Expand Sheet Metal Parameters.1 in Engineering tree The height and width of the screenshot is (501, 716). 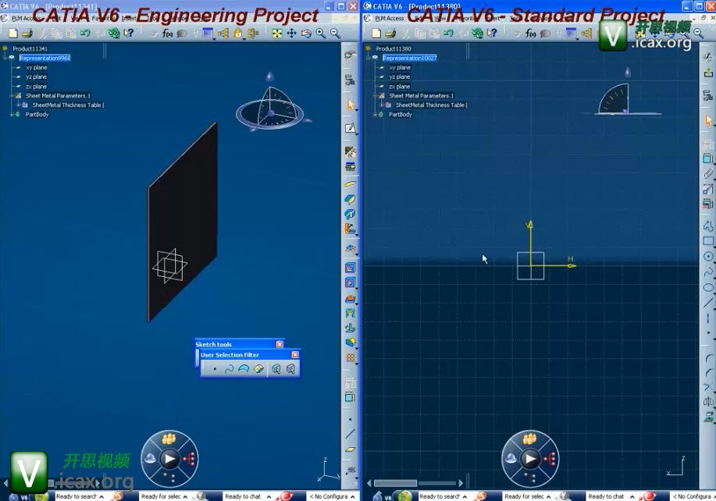coord(12,96)
